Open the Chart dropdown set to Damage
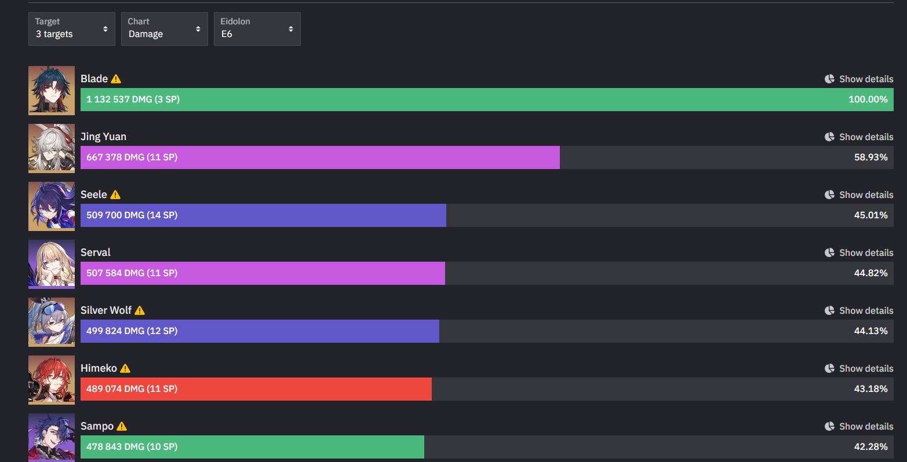The image size is (907, 462). pyautogui.click(x=165, y=29)
